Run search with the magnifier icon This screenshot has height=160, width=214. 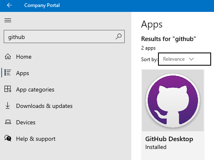click(119, 37)
